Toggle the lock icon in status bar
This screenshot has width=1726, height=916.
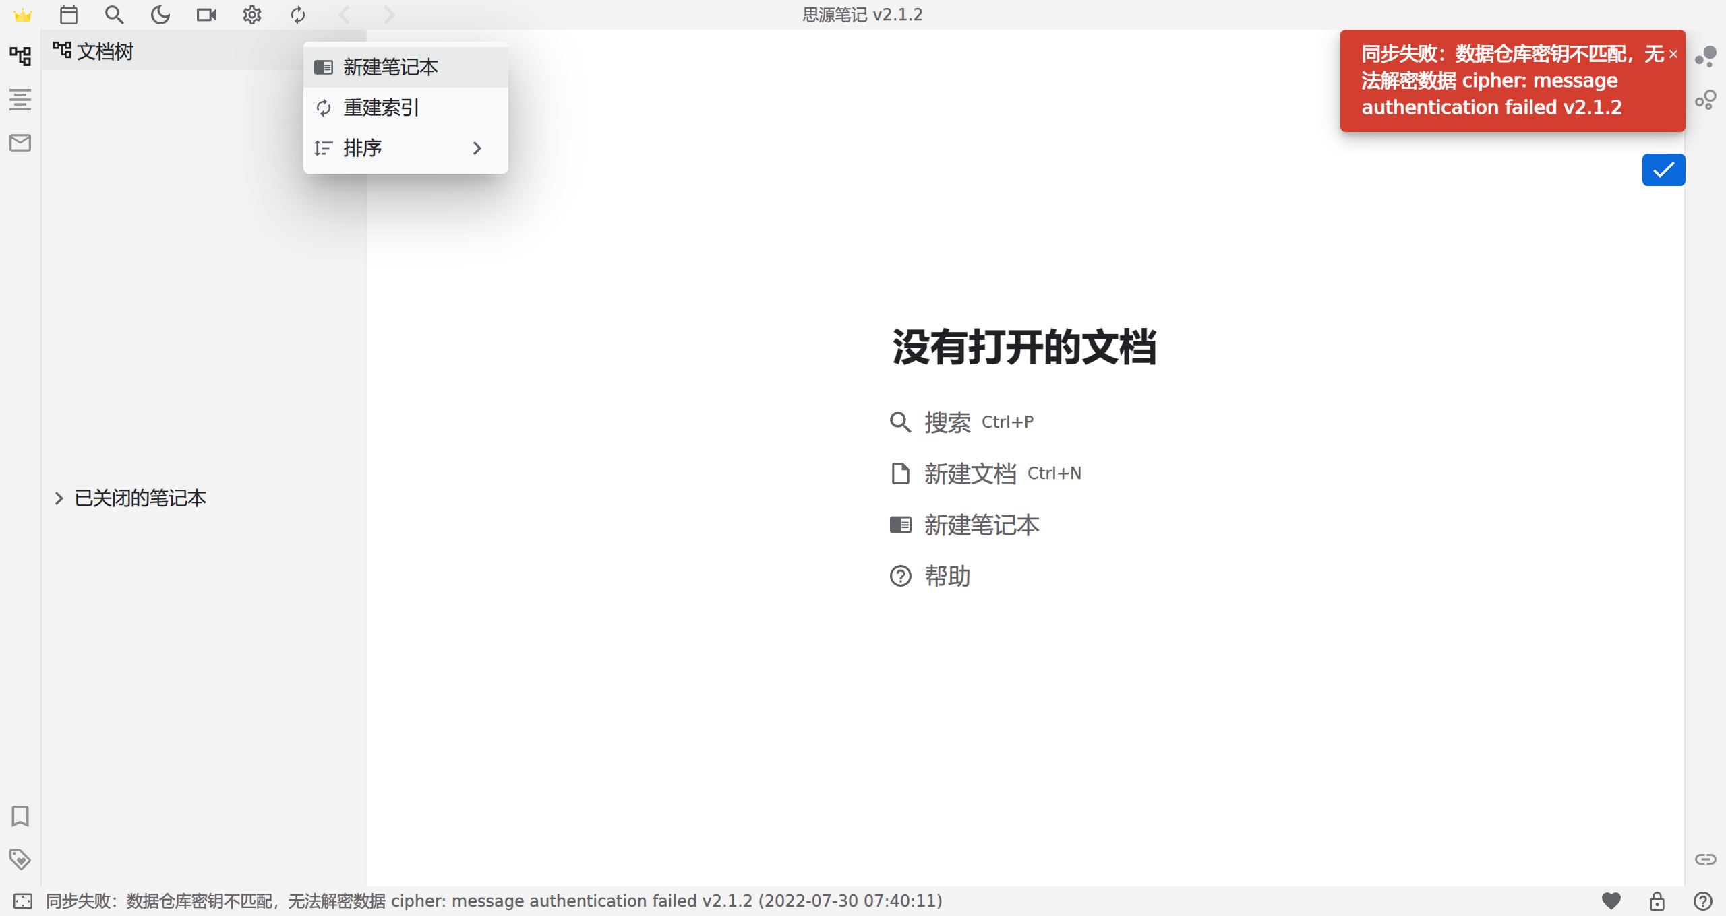[x=1657, y=901]
